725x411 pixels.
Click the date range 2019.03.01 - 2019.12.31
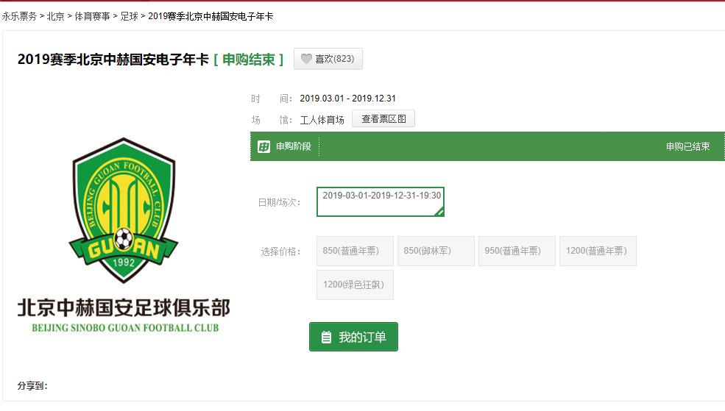tap(347, 99)
